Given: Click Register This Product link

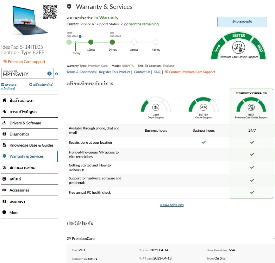Looking at the screenshot, I should 115,72.
